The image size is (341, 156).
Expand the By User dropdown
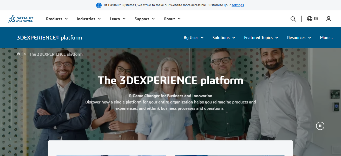pos(194,37)
